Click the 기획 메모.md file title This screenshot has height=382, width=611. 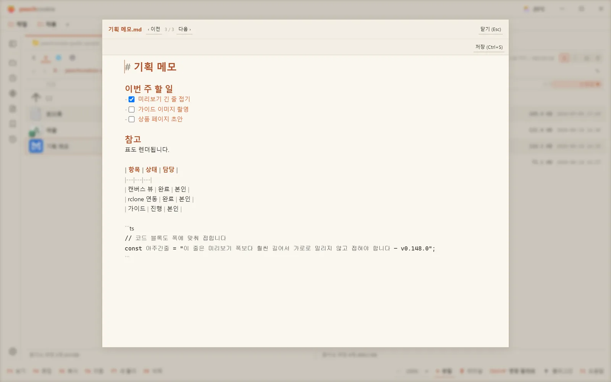[x=125, y=29]
